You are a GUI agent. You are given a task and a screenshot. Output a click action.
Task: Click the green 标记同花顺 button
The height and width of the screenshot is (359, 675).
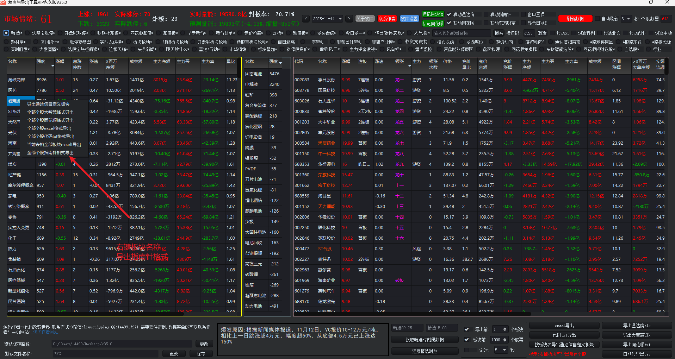click(x=433, y=24)
